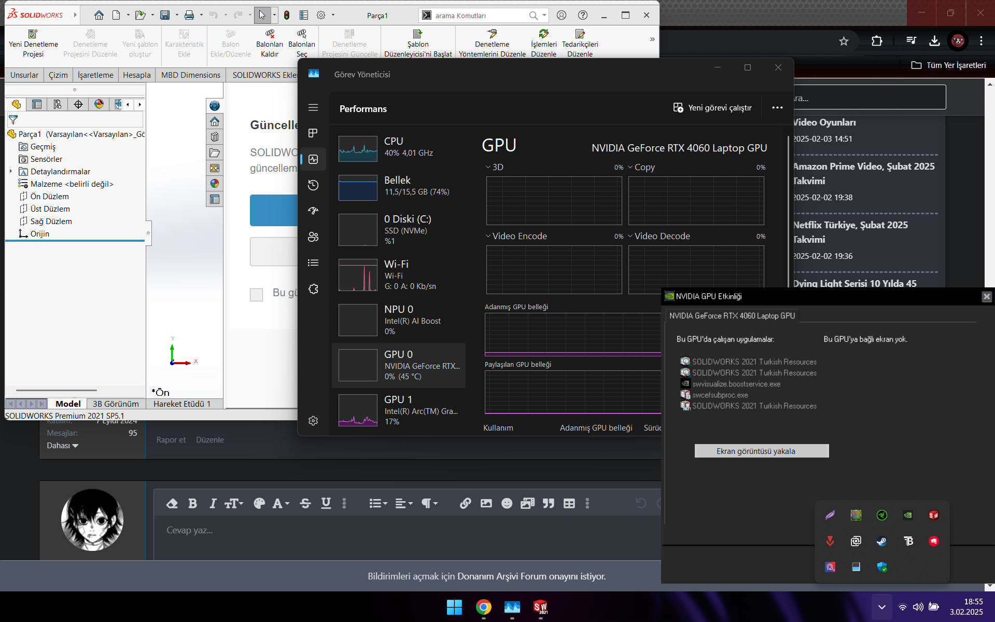Expand the Detaylandırmalar tree node

click(11, 171)
